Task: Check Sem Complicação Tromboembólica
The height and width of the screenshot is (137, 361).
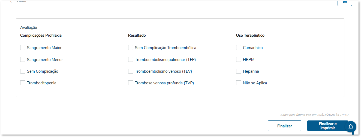Action: (131, 48)
